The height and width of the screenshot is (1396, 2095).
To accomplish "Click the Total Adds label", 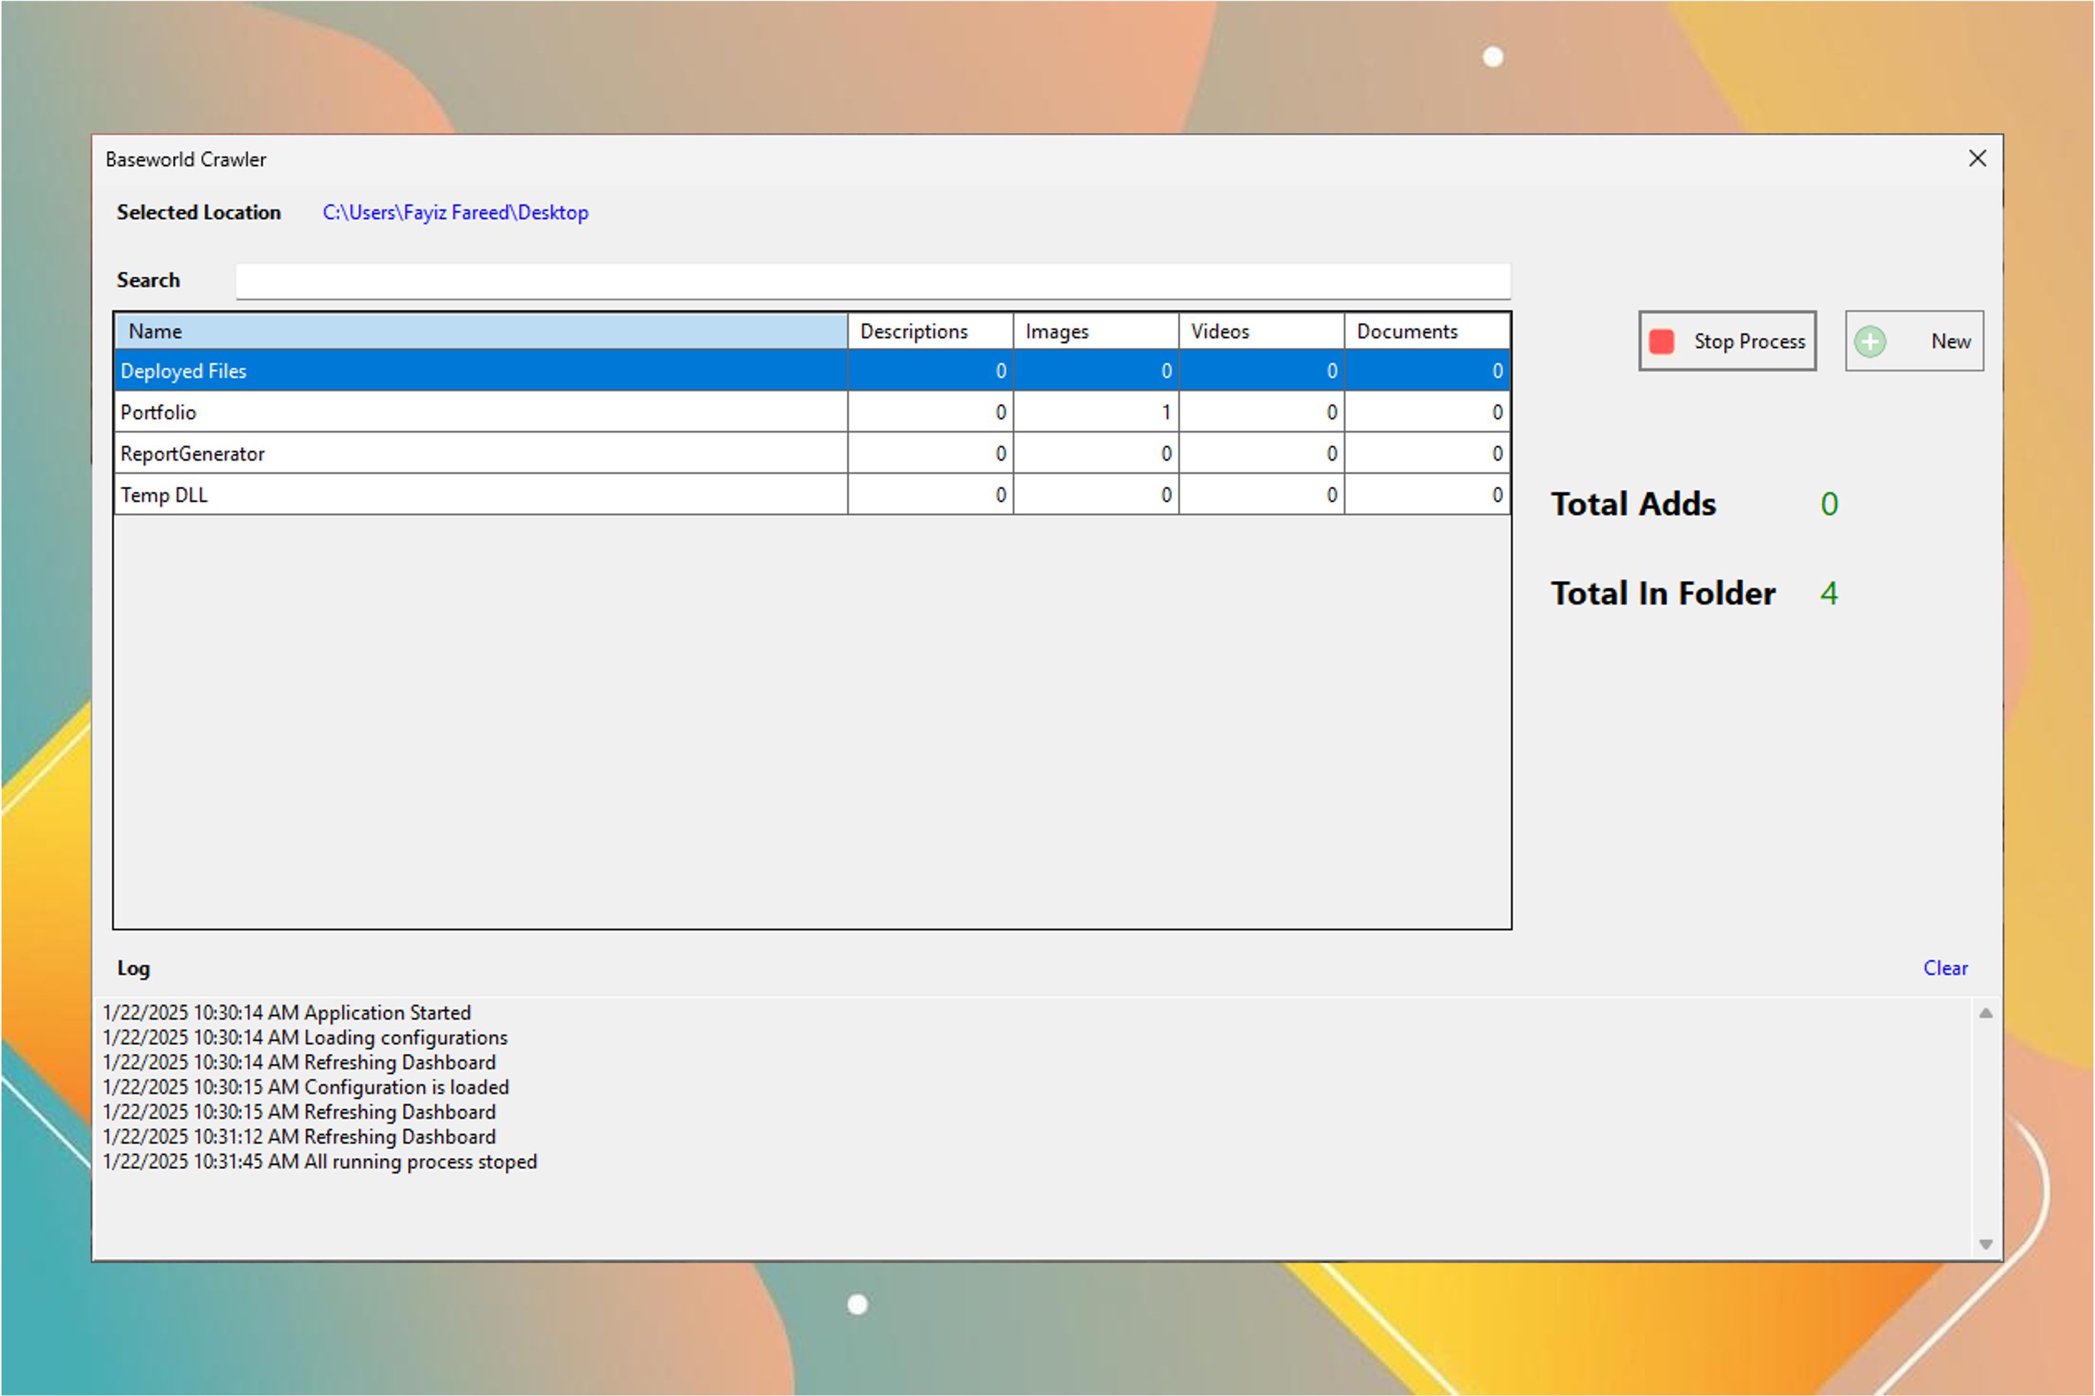I will pyautogui.click(x=1633, y=504).
